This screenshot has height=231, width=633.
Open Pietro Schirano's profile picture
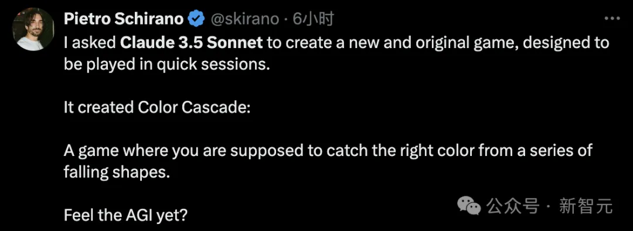pos(33,29)
